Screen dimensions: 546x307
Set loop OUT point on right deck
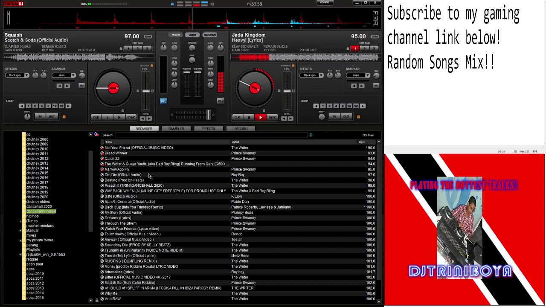tap(346, 116)
